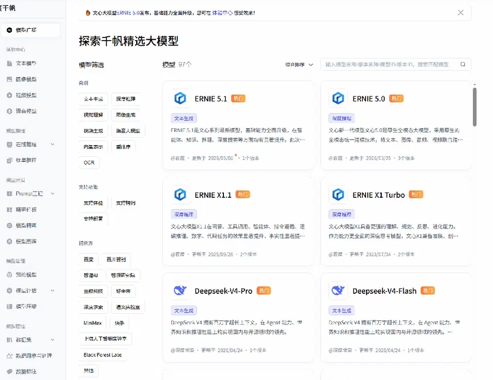Viewport: 493px width, 380px height.
Task: Toggle the 快手 provider filter
Action: tap(120, 323)
